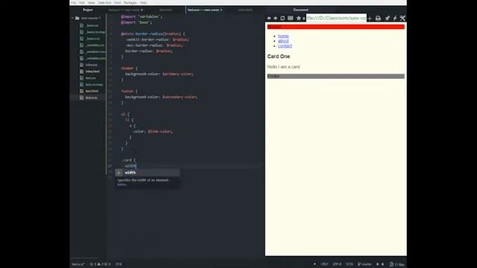Go back in the browser preview pane
The height and width of the screenshot is (268, 477).
269,18
